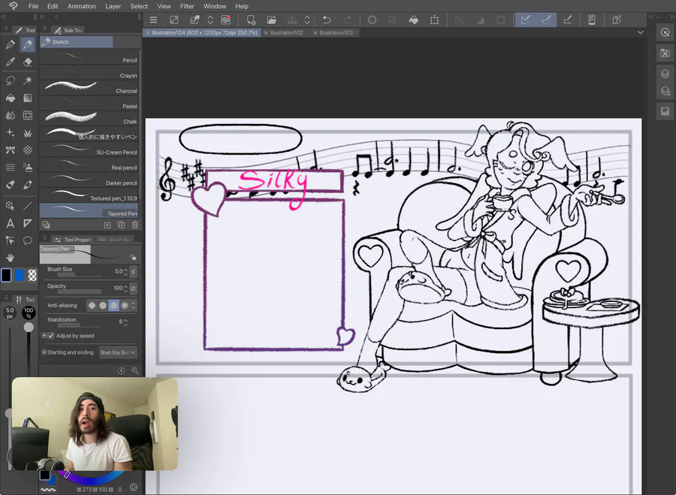Image resolution: width=676 pixels, height=495 pixels.
Task: Toggle the Brush Size dynamics button
Action: pyautogui.click(x=133, y=271)
